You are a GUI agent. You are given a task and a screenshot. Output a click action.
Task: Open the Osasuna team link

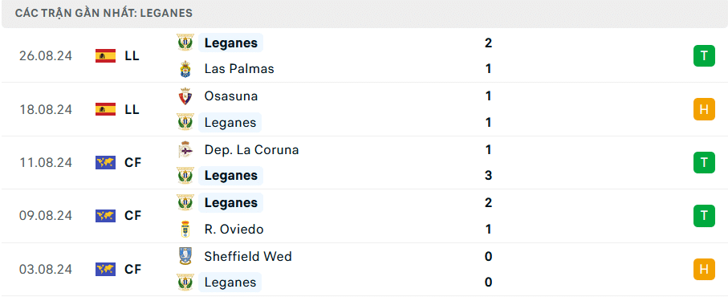(230, 96)
